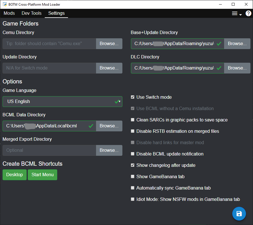Browse for the DLC Directory
The width and height of the screenshot is (253, 225).
click(x=237, y=68)
